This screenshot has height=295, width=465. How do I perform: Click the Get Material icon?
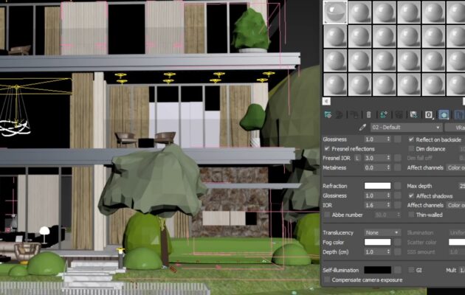(x=328, y=114)
